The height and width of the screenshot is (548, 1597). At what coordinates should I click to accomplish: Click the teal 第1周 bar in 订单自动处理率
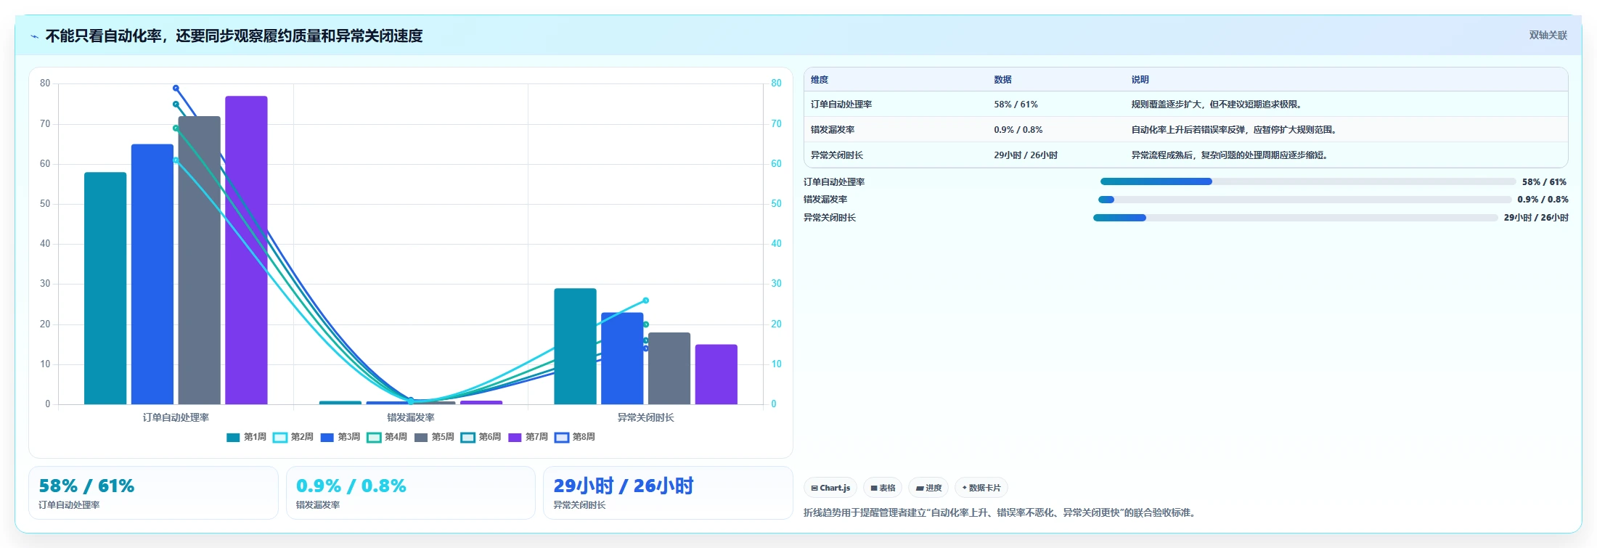105,288
